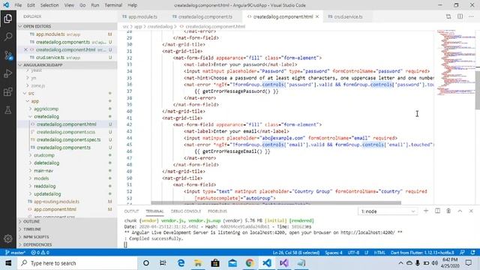Viewport: 480px width, 270px height.
Task: Click the master branch status item
Action: pyautogui.click(x=15, y=253)
